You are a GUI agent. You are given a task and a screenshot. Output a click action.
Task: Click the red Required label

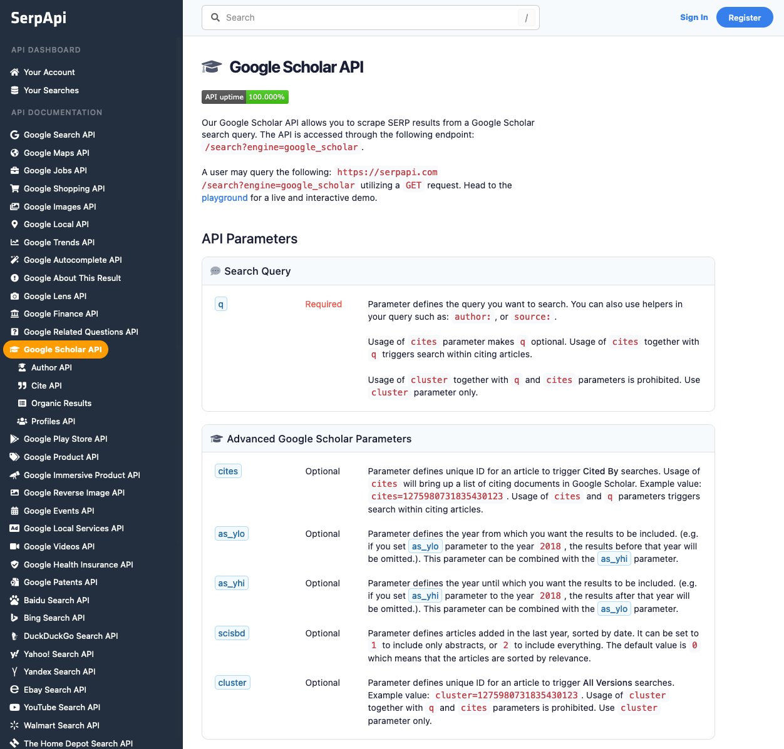(324, 304)
